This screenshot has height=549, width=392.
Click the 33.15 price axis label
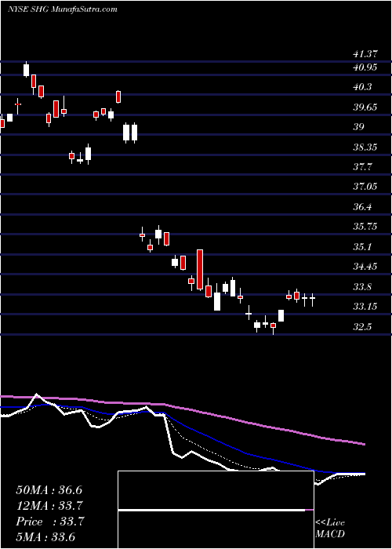(365, 307)
